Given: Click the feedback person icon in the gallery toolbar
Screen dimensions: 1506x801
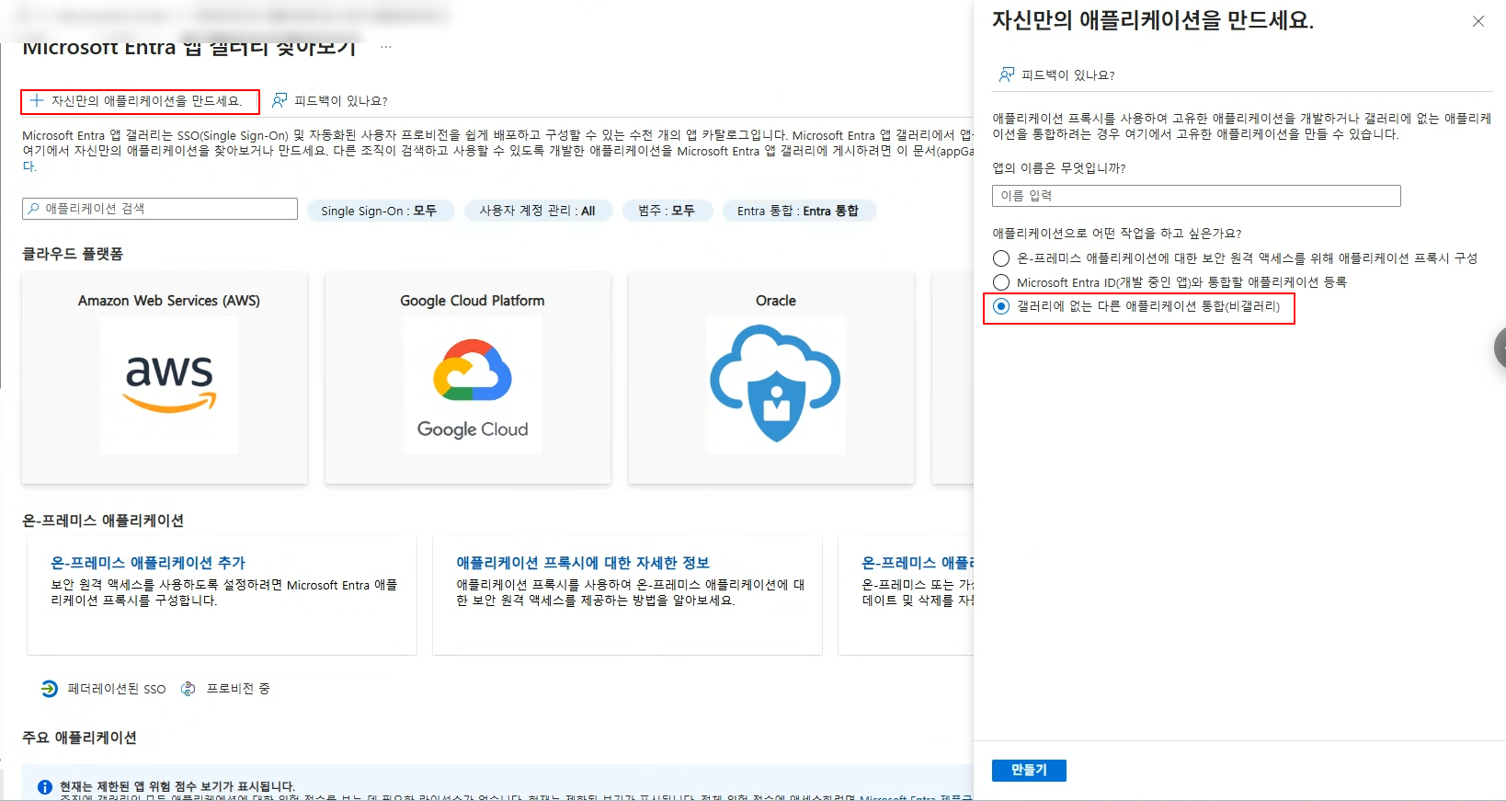Looking at the screenshot, I should 280,100.
